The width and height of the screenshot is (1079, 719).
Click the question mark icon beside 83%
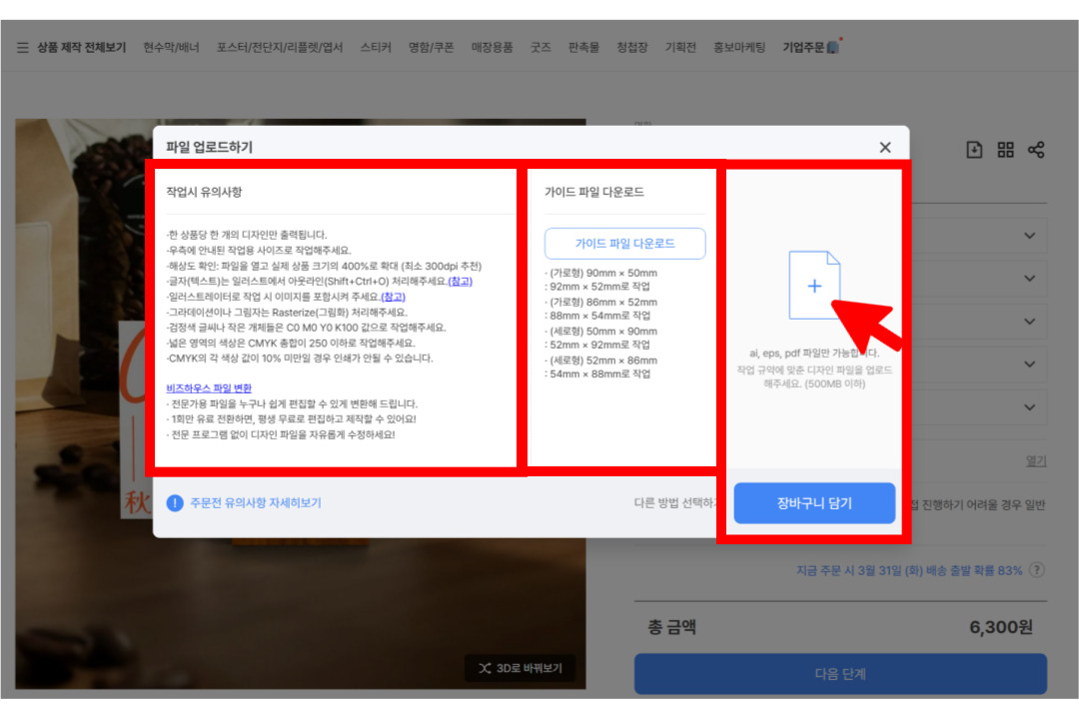1037,570
